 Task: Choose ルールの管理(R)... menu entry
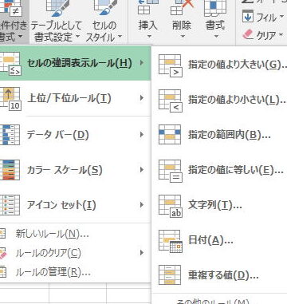click(x=75, y=272)
